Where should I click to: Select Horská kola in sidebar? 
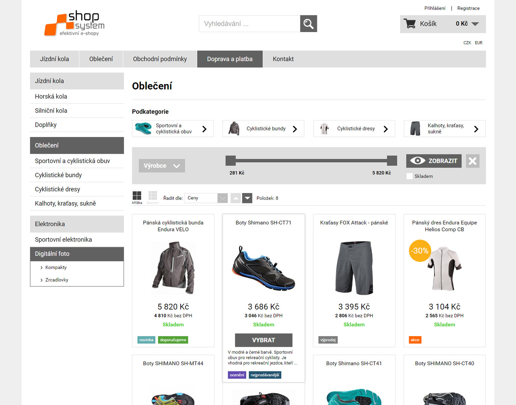[77, 97]
